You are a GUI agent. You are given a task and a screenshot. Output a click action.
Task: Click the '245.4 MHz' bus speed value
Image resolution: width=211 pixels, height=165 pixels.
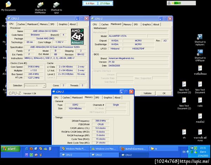tap(34, 74)
